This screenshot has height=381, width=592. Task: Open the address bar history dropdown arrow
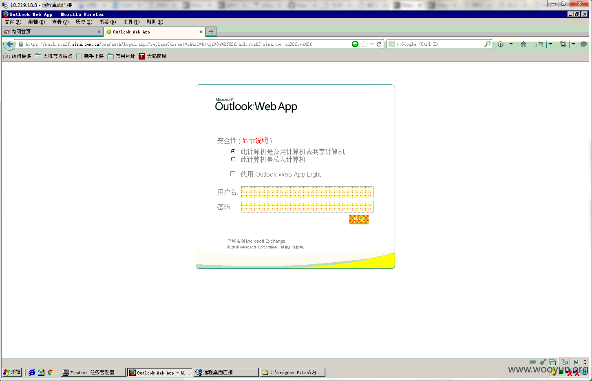(372, 44)
